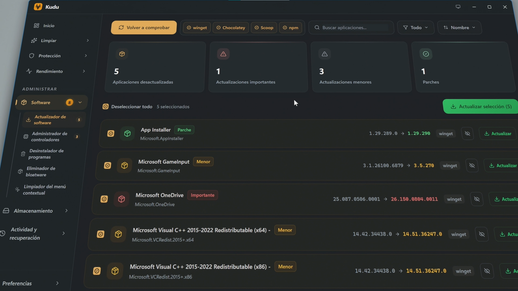Viewport: 518px width, 291px height.
Task: Click the warning icon on Actualizaciones menores card
Action: (325, 54)
